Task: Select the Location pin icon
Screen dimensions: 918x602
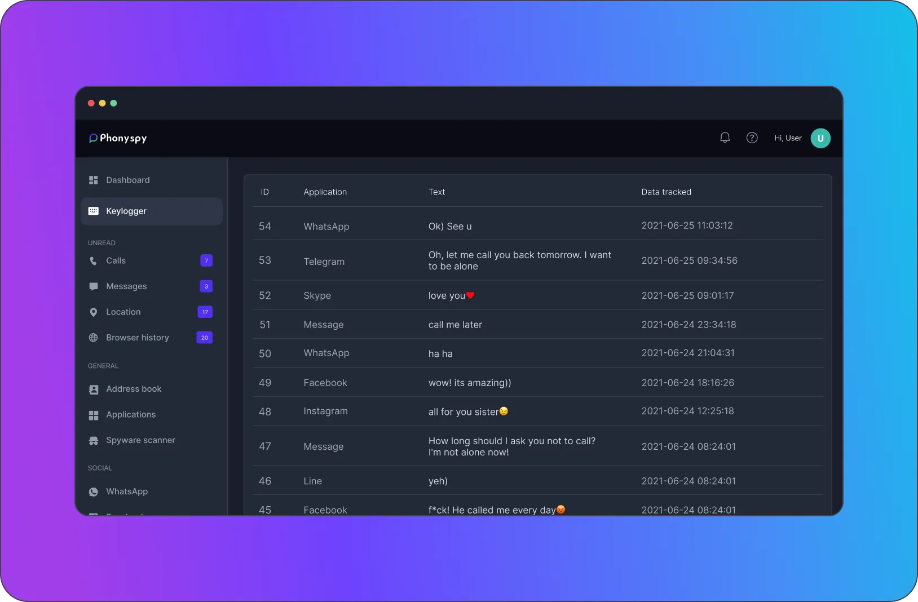Action: click(x=93, y=312)
